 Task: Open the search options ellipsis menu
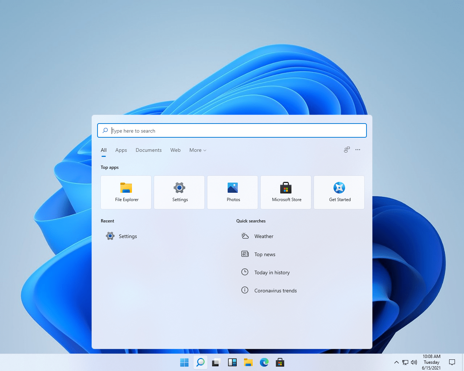tap(358, 150)
